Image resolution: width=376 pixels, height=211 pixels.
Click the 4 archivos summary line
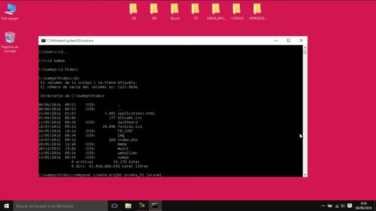pos(105,162)
